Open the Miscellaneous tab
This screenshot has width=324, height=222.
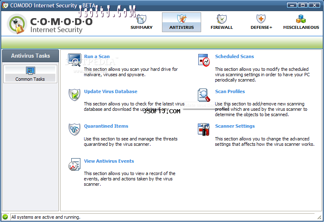pos(301,22)
